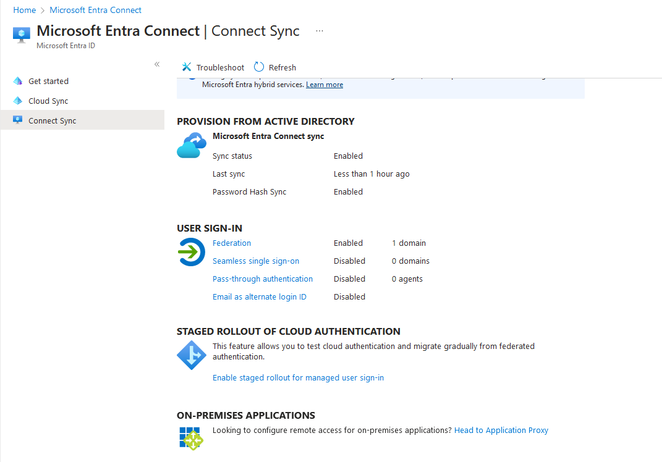Viewport: 662px width, 462px height.
Task: Click the on-premises applications grid icon
Action: point(191,438)
